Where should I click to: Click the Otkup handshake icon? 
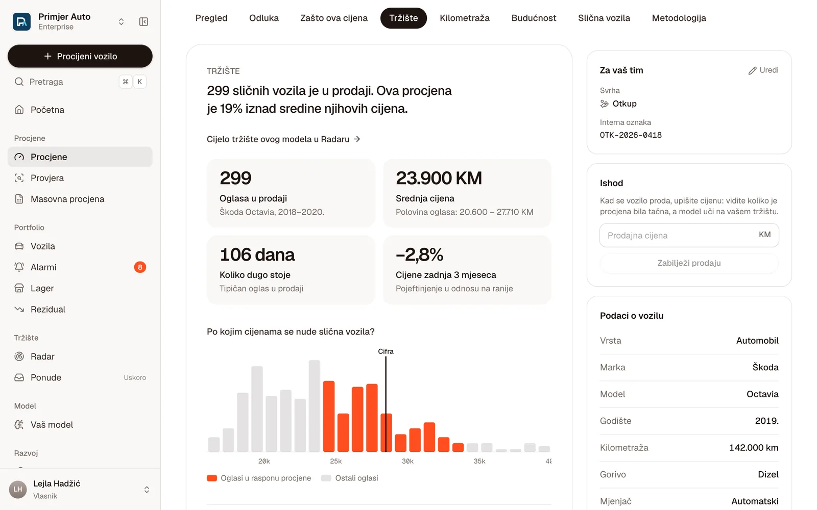605,104
